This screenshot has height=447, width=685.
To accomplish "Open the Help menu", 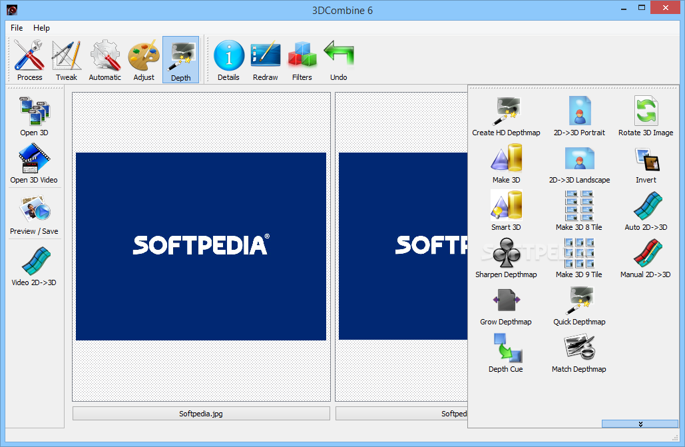I will [41, 27].
